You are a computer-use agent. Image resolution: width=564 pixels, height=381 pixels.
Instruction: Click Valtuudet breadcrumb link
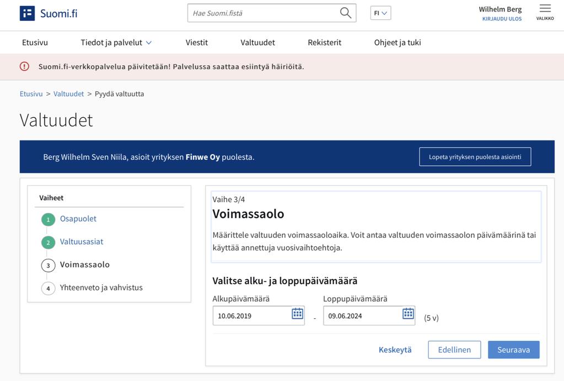coord(68,94)
